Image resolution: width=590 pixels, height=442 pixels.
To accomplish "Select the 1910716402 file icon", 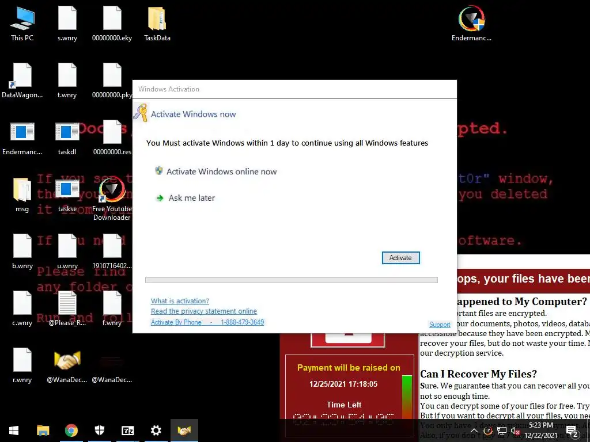I will tap(112, 252).
